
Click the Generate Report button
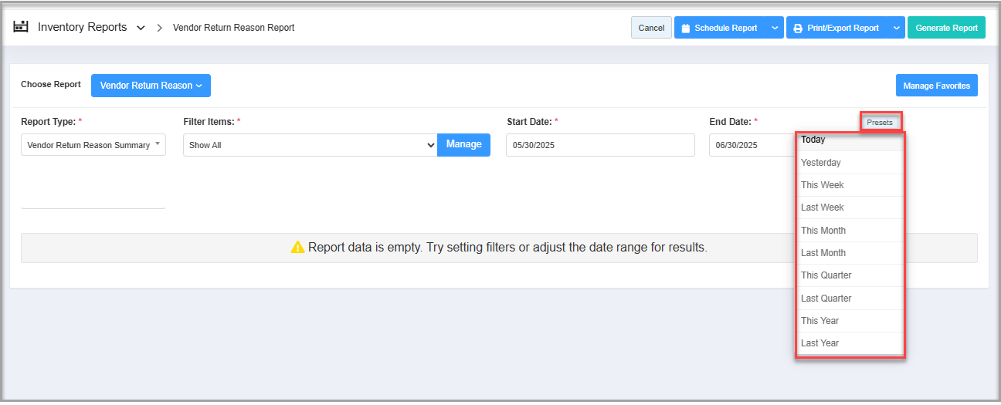(946, 28)
